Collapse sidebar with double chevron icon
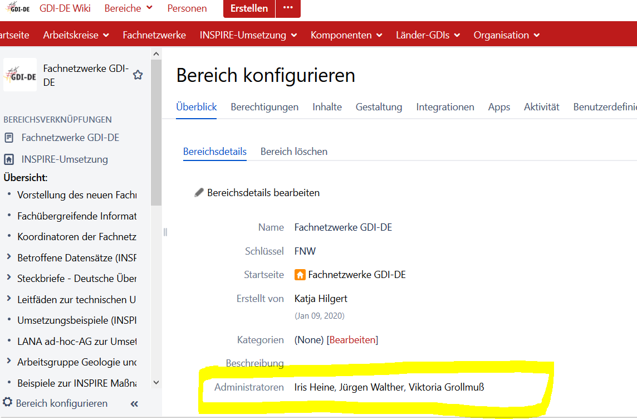The width and height of the screenshot is (637, 419). point(134,404)
